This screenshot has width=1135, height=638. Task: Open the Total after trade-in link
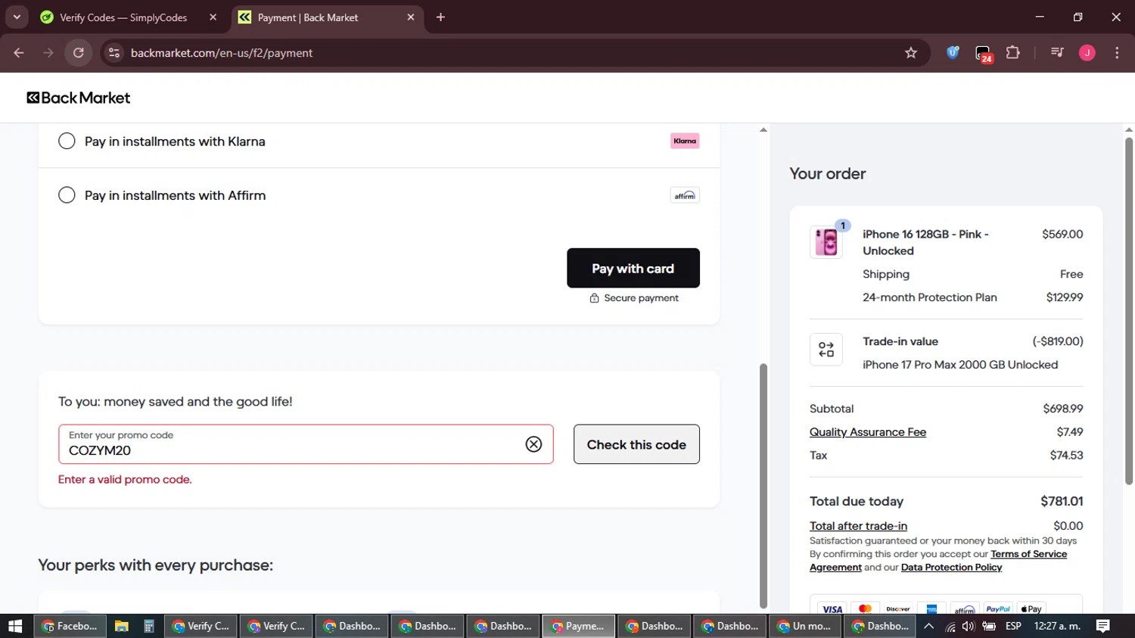pos(858,526)
